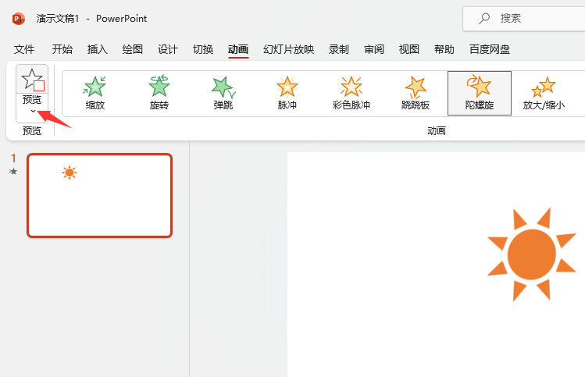This screenshot has width=585, height=377.
Task: Select the orange sun shape on the slide
Action: coord(532,254)
